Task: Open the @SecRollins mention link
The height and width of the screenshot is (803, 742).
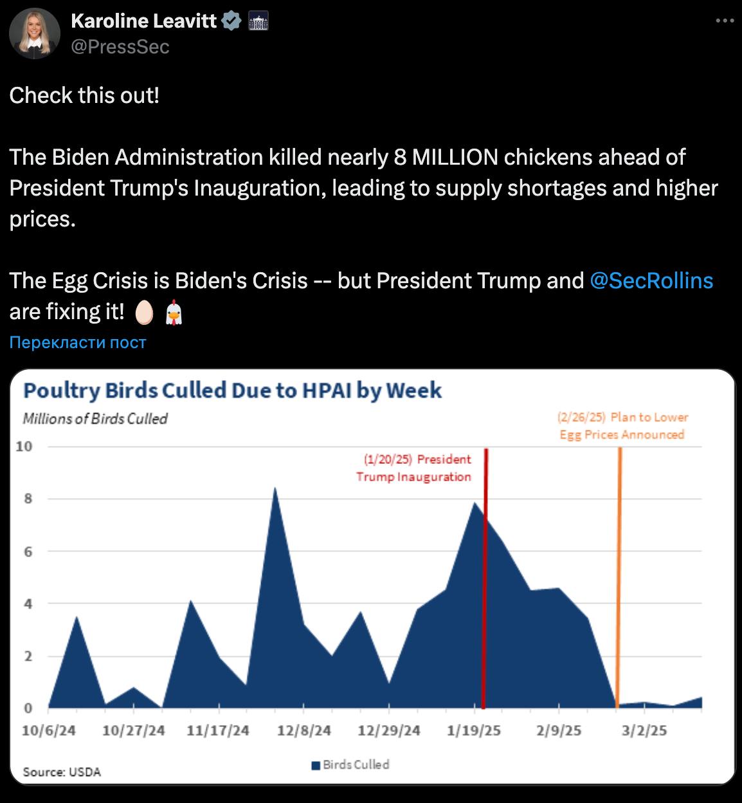Action: (x=651, y=281)
